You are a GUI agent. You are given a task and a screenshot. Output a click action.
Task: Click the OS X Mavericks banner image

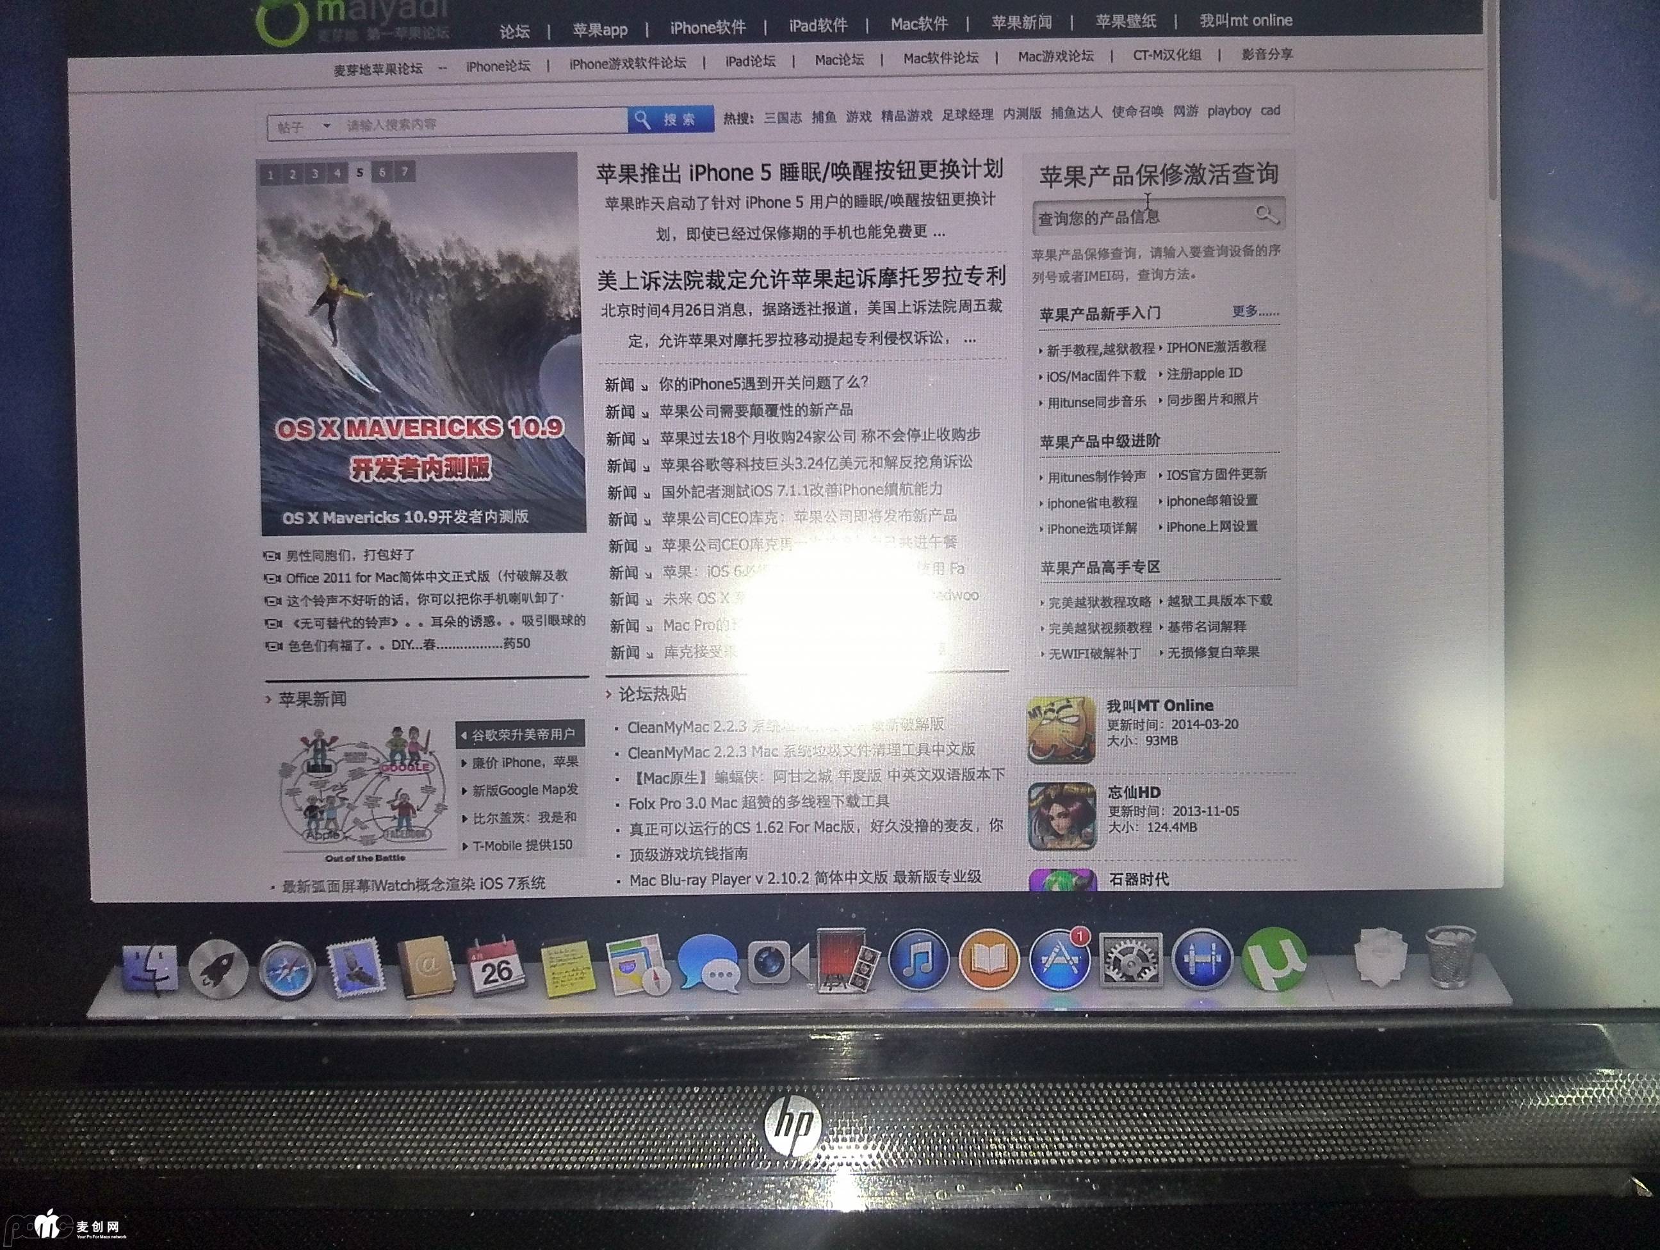pyautogui.click(x=420, y=345)
